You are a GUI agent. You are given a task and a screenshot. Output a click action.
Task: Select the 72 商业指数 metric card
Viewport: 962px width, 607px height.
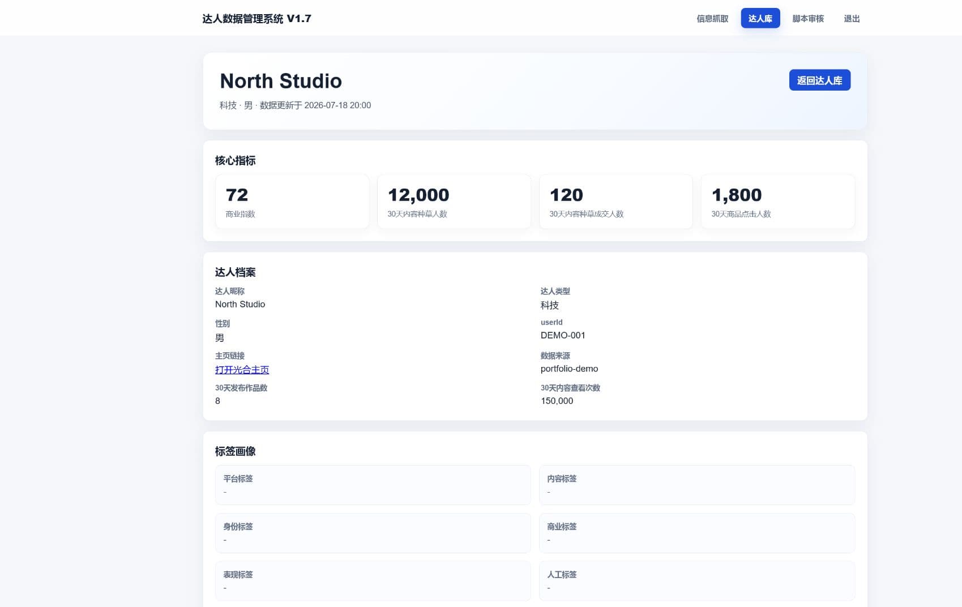292,202
